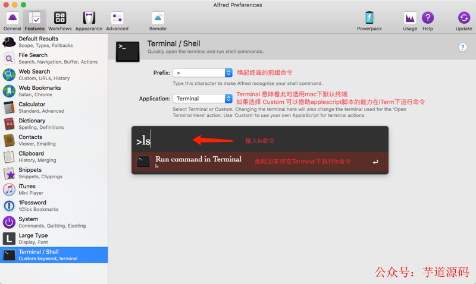Open the General preferences tab
476x284 pixels.
coord(12,21)
